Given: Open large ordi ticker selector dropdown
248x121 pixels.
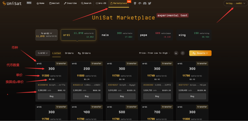Looking at the screenshot, I should point(46,35).
